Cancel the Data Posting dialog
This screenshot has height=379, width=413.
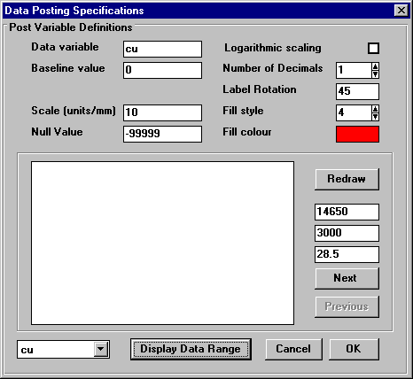tap(293, 349)
